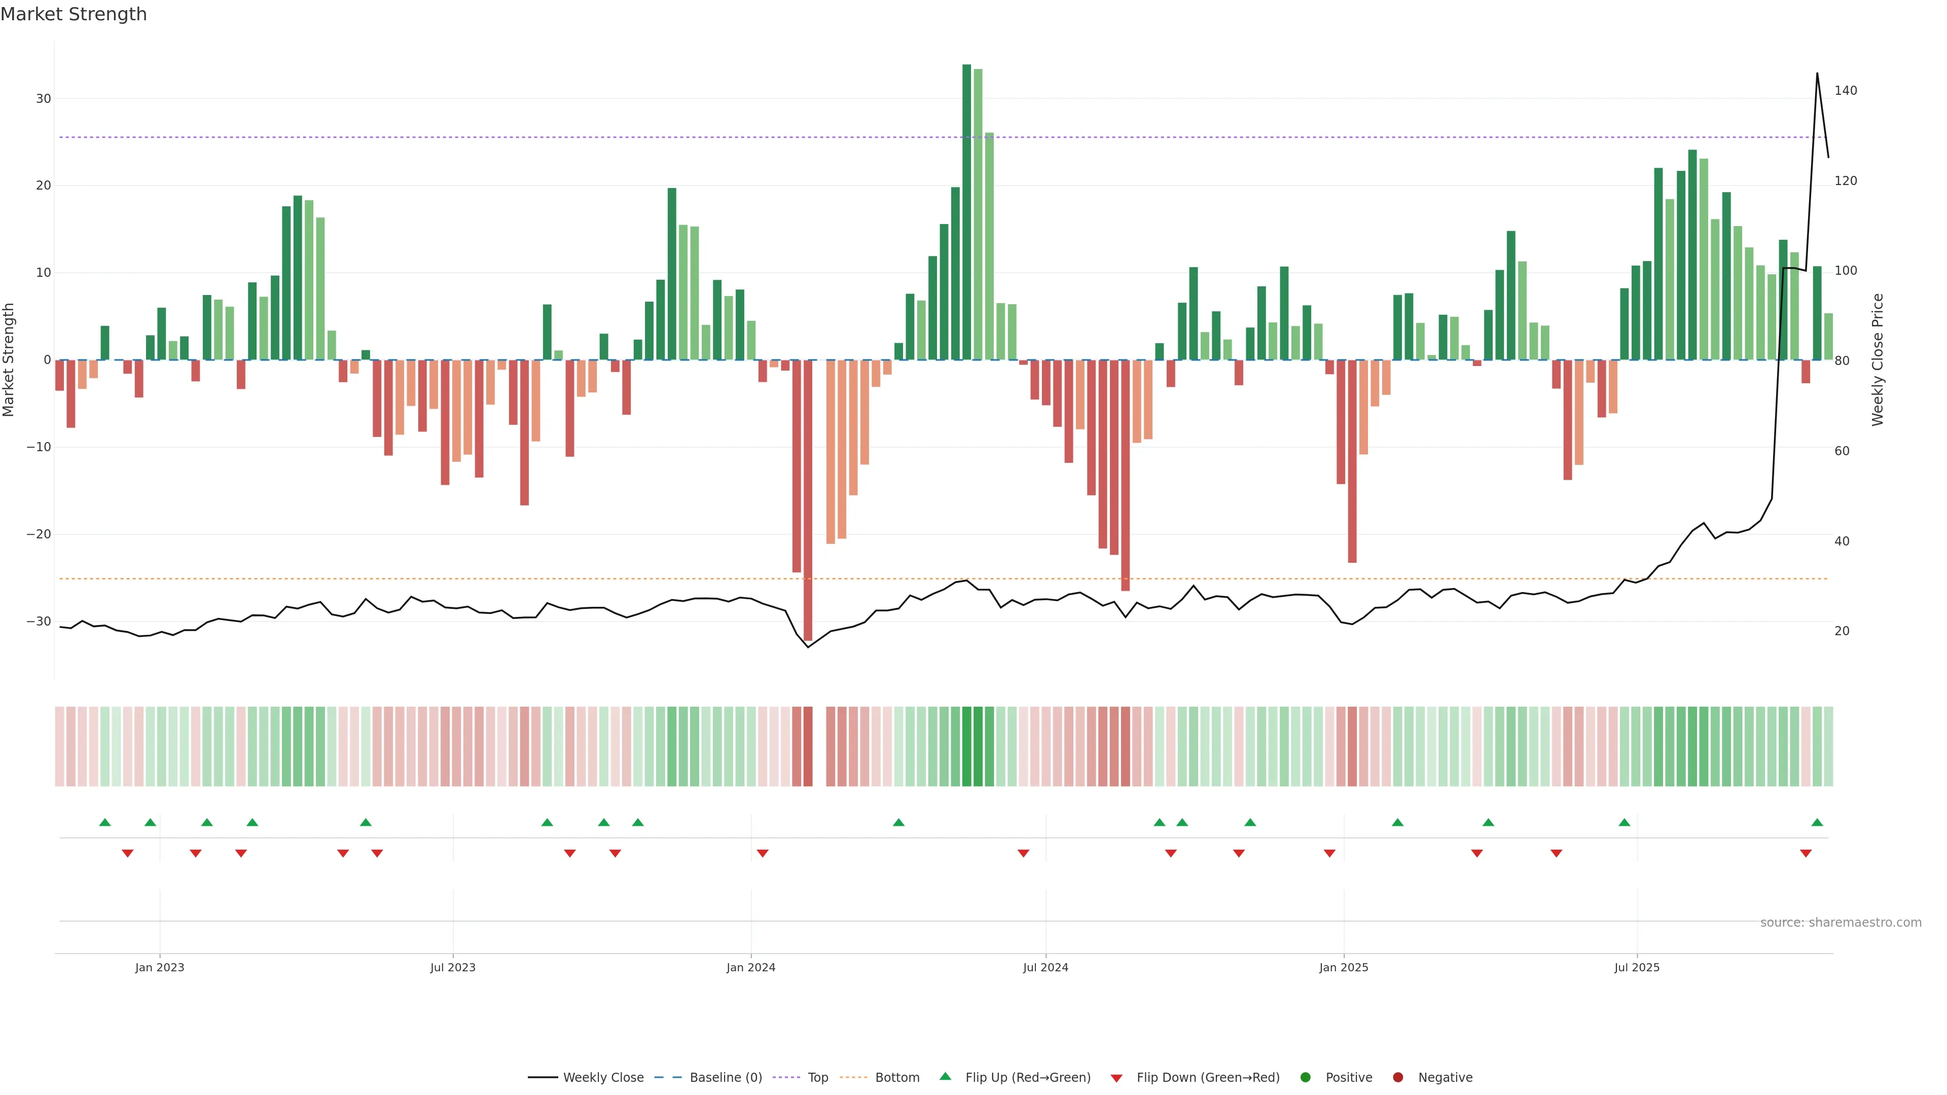1947x1095 pixels.
Task: Click the Market Strength chart title
Action: 74,14
